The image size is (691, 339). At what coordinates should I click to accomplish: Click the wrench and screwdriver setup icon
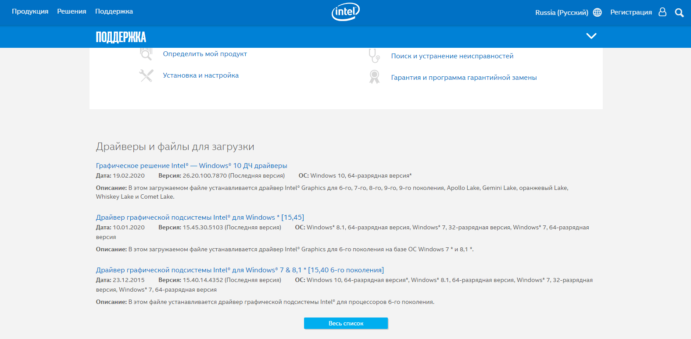(x=146, y=75)
